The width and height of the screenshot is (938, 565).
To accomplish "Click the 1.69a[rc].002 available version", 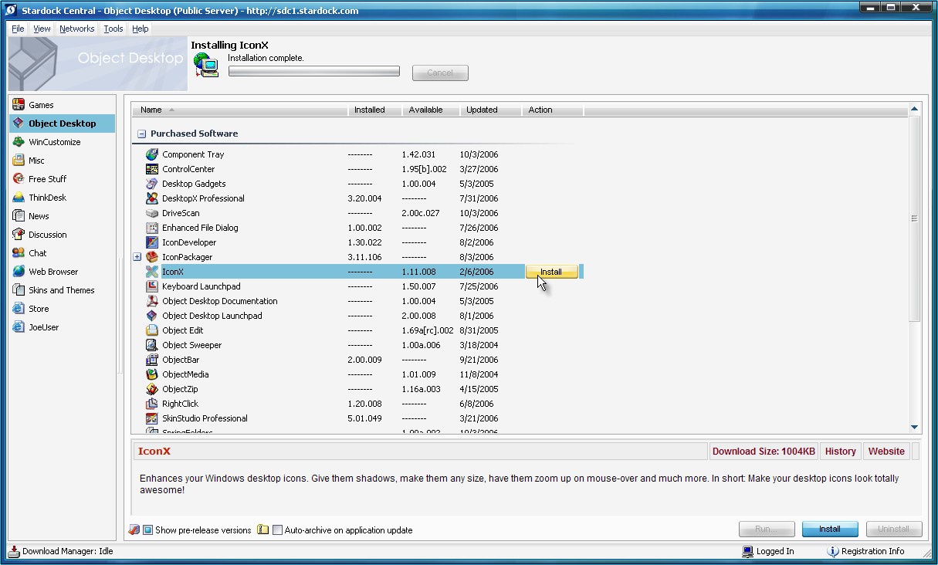I will pos(428,330).
